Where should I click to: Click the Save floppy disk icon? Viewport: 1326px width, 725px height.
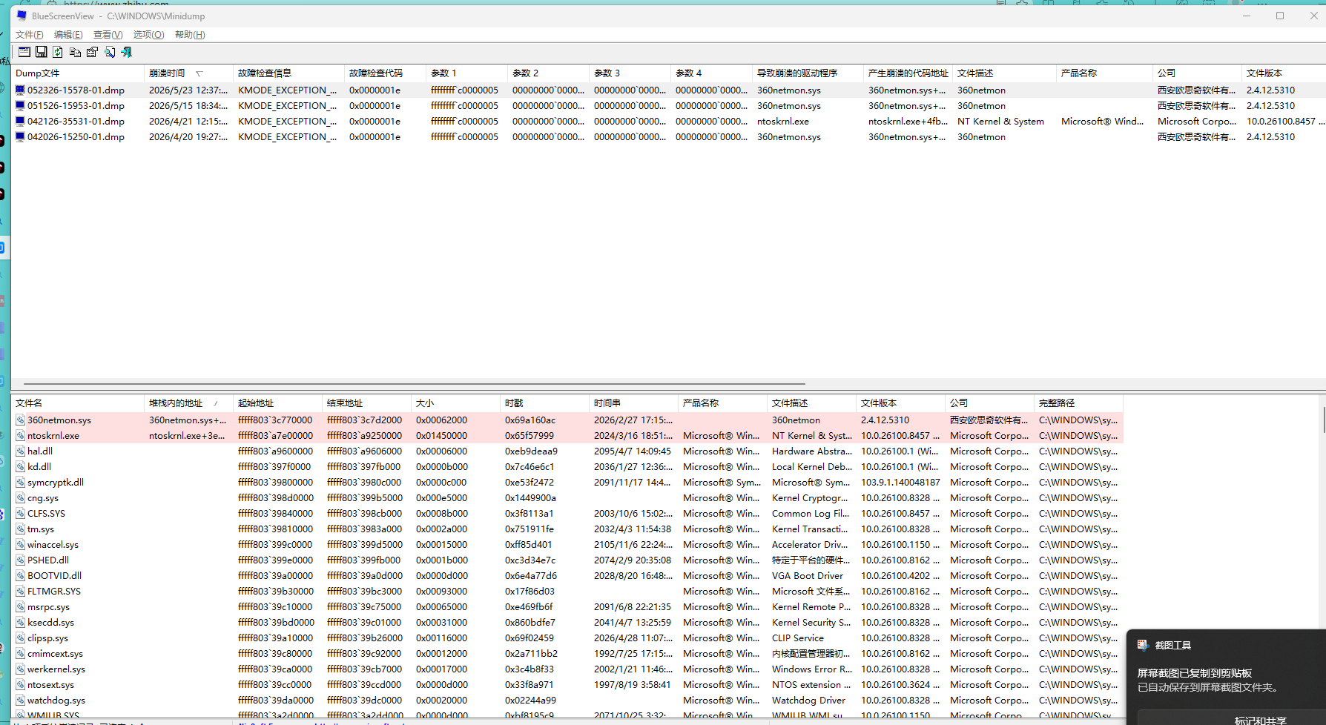(x=42, y=52)
